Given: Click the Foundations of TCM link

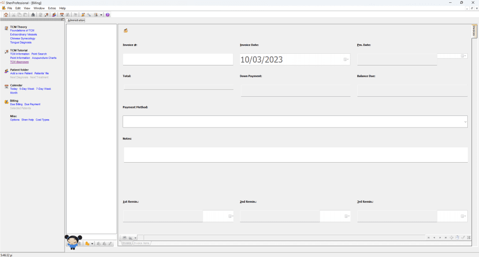Looking at the screenshot, I should coord(22,30).
